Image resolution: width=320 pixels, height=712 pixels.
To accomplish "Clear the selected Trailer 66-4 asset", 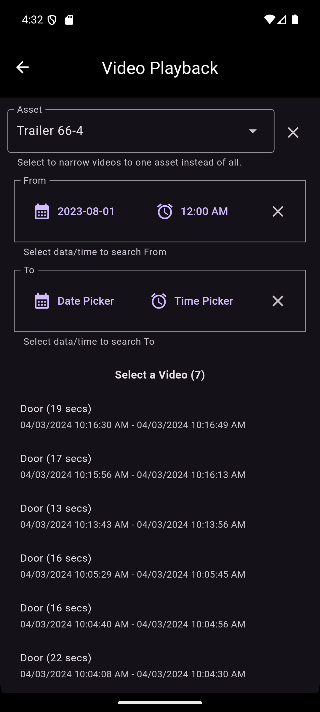I will [293, 132].
